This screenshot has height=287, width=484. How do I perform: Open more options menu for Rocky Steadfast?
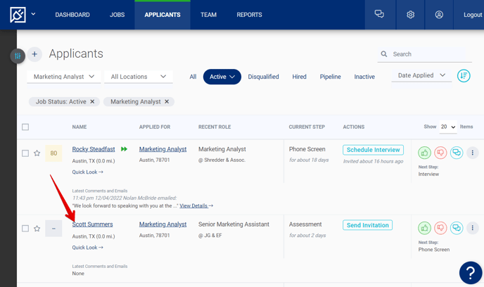[x=472, y=153]
